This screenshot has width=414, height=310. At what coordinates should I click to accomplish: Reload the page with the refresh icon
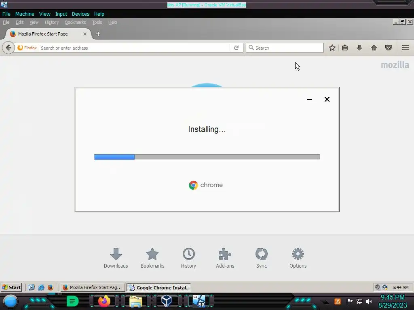click(236, 48)
